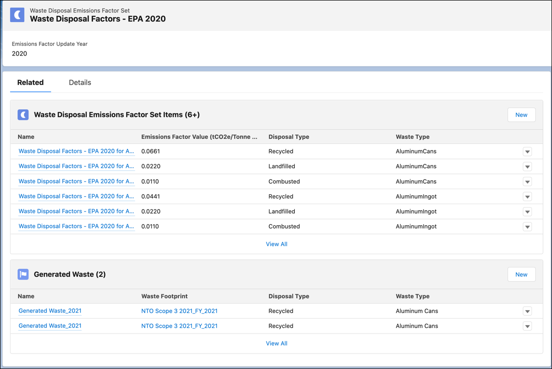Click title Waste Disposal Factors - EPA 2020
552x369 pixels.
tap(98, 19)
